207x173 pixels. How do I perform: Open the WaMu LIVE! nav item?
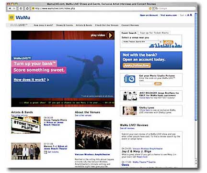[19, 25]
